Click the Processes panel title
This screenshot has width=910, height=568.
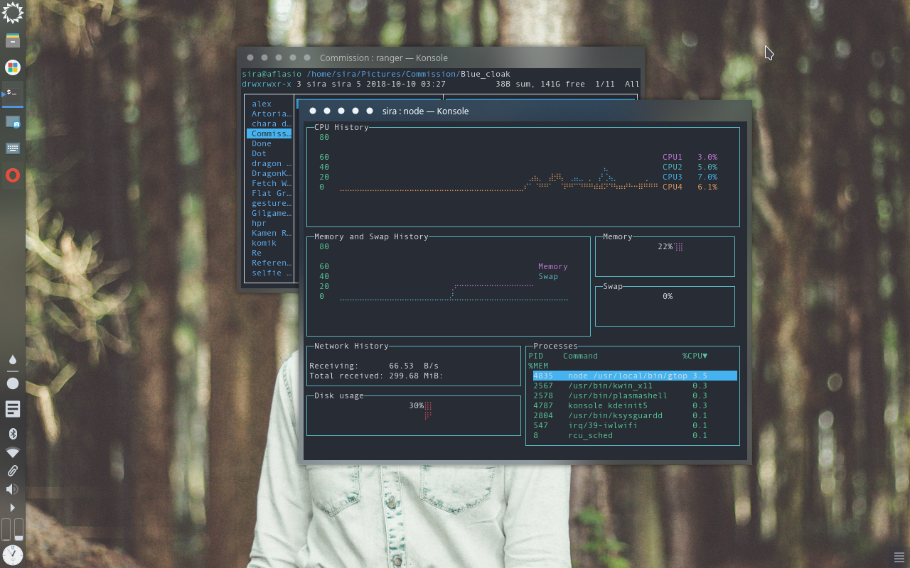(x=555, y=346)
